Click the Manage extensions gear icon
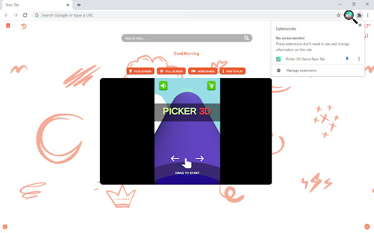This screenshot has height=233, width=374. (279, 70)
